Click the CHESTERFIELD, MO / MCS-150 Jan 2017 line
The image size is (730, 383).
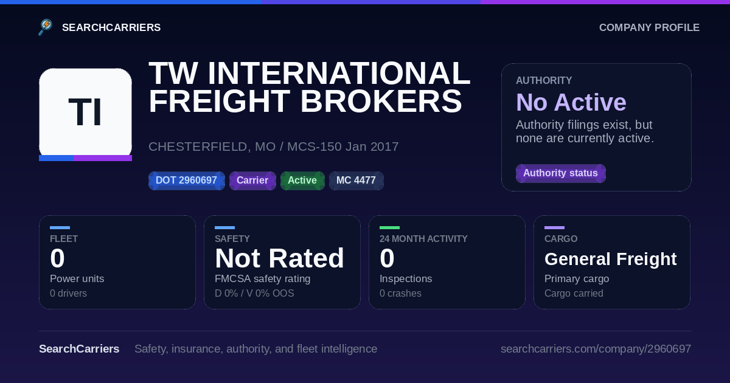[x=274, y=147]
